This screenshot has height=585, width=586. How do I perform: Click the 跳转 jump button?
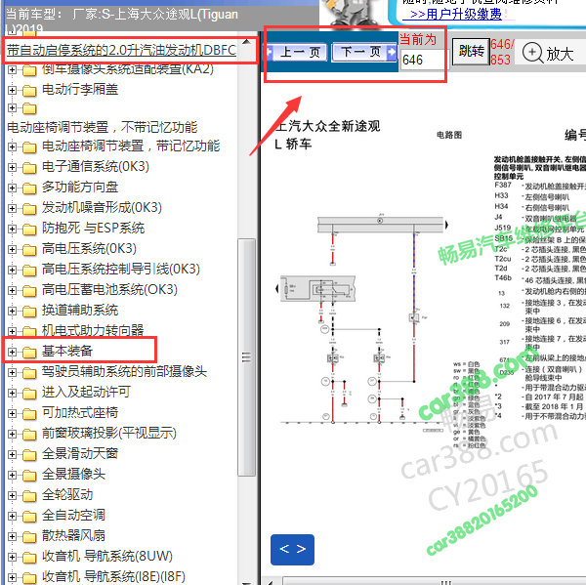pyautogui.click(x=471, y=52)
